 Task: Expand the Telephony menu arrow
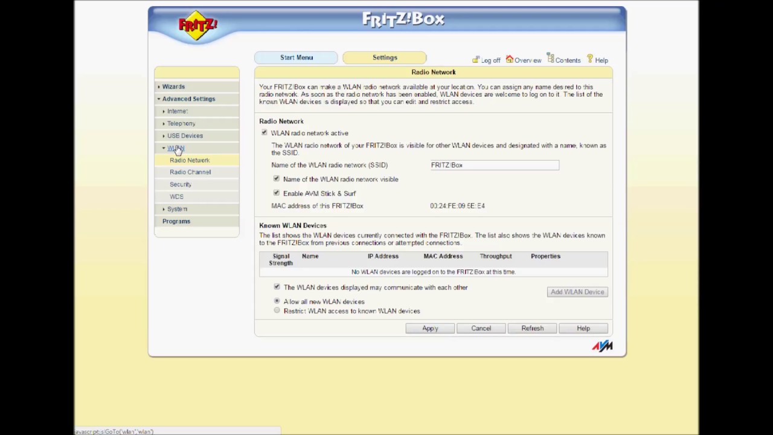(x=164, y=123)
